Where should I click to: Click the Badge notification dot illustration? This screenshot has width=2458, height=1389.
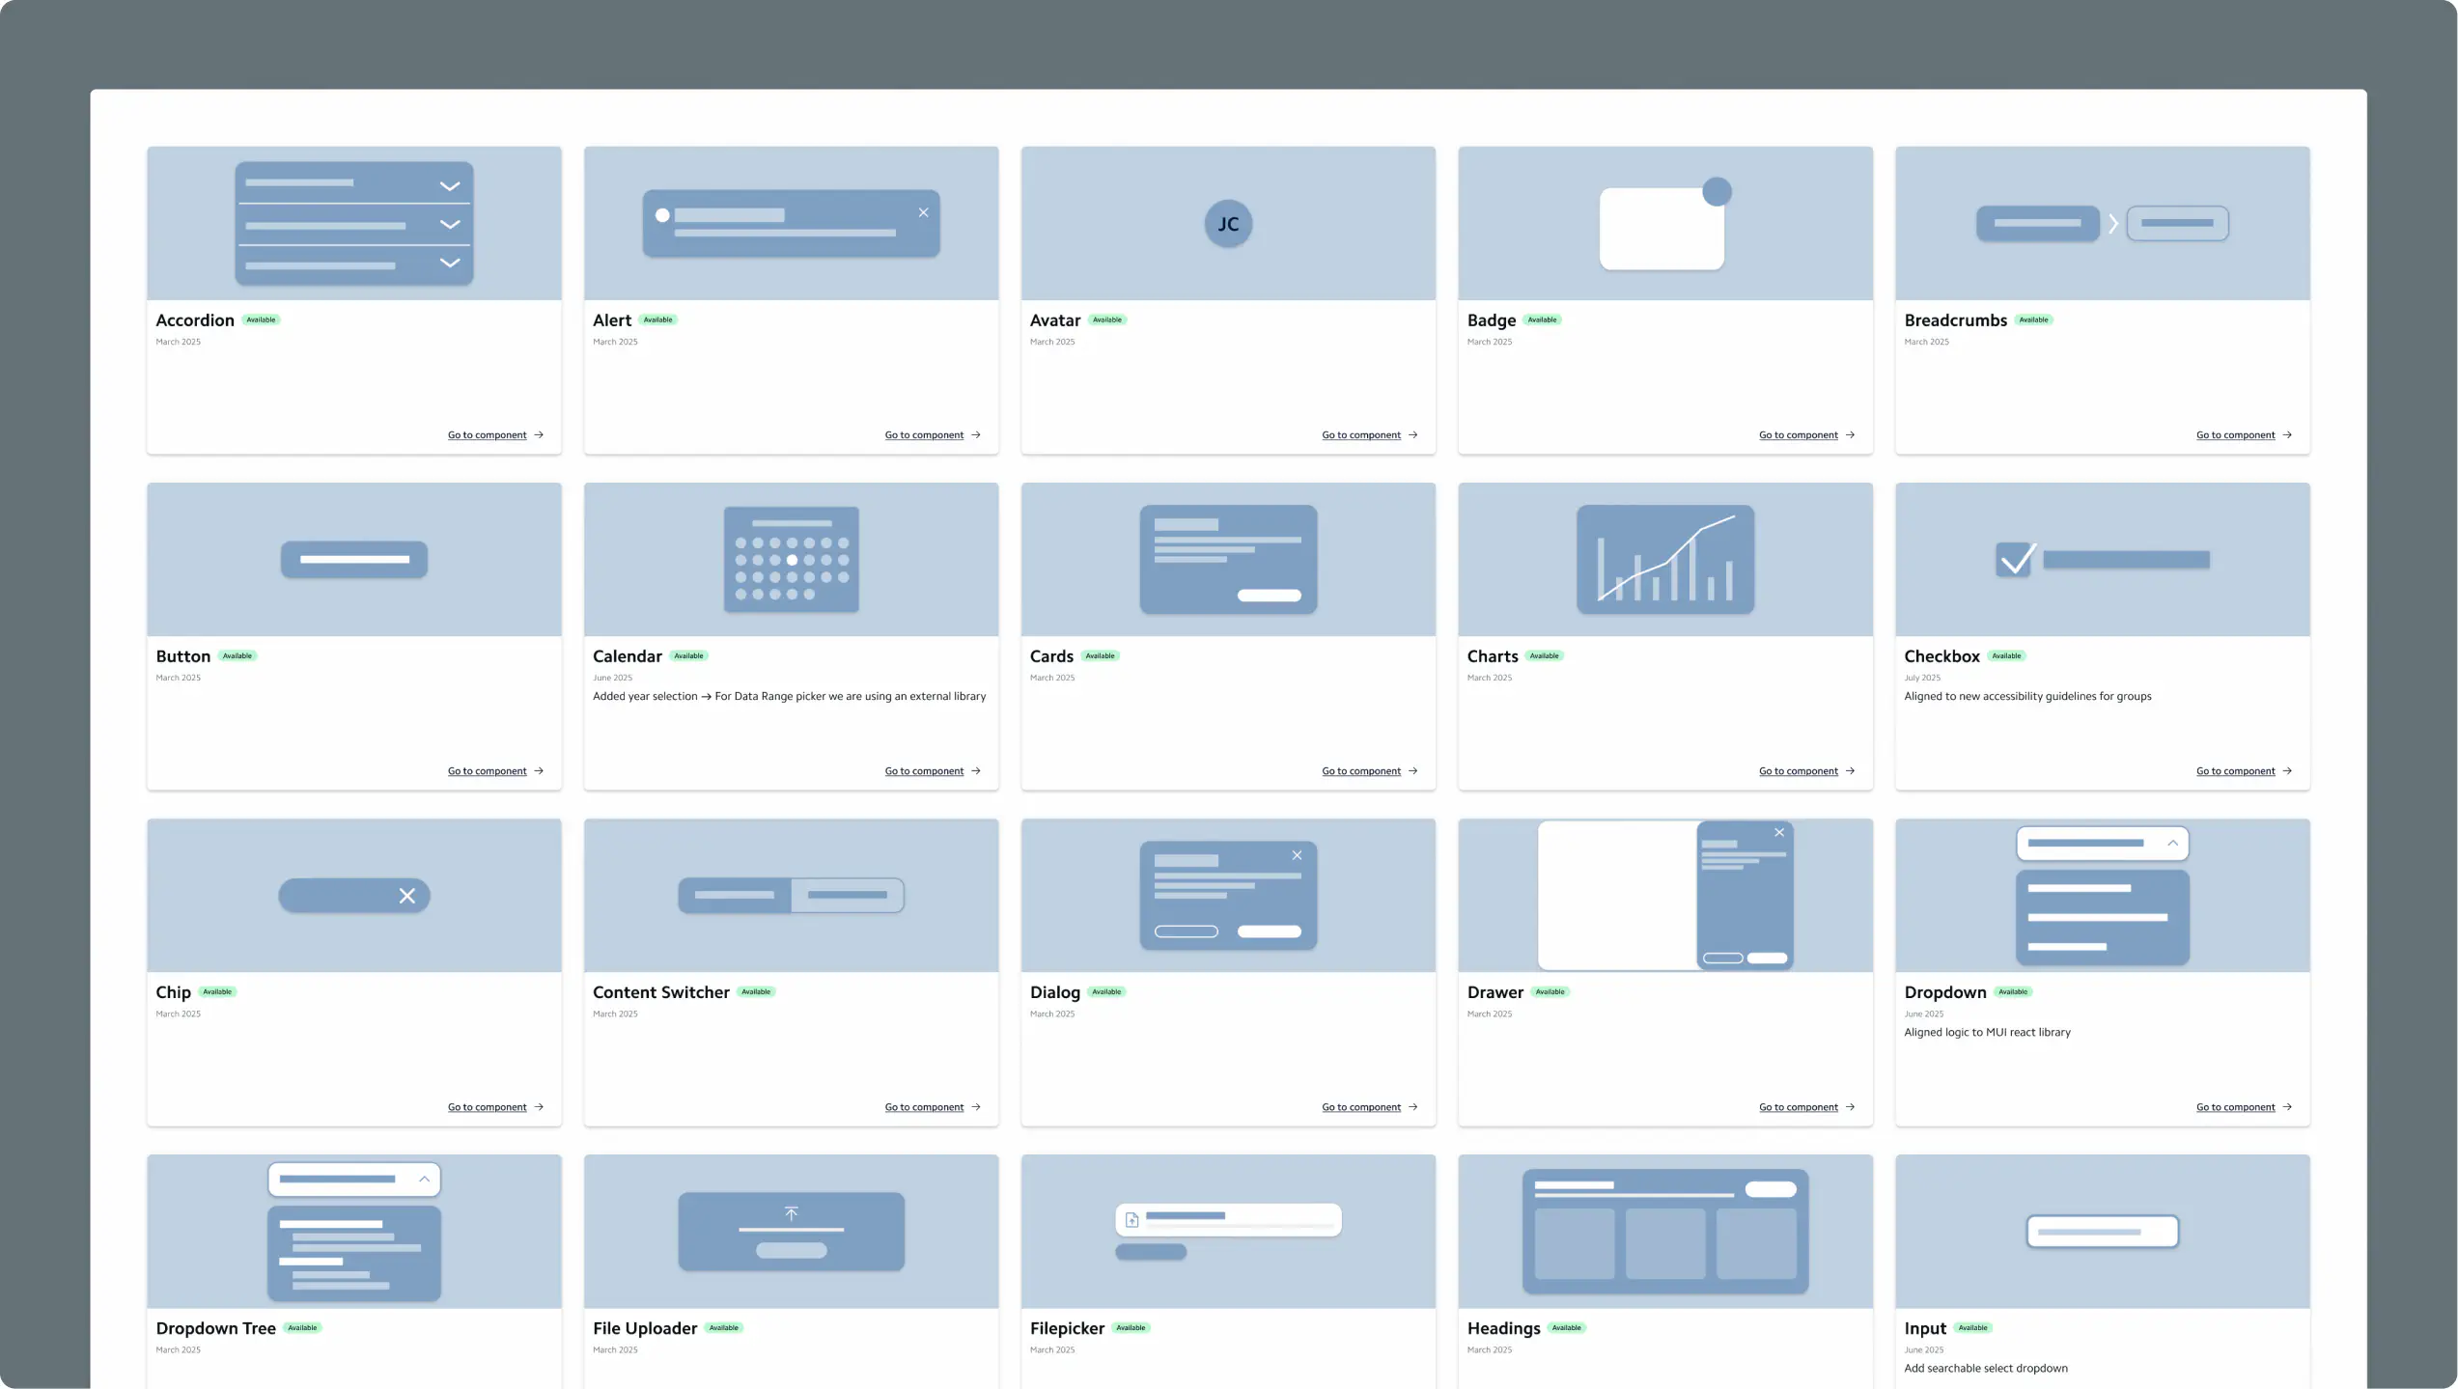(1717, 191)
